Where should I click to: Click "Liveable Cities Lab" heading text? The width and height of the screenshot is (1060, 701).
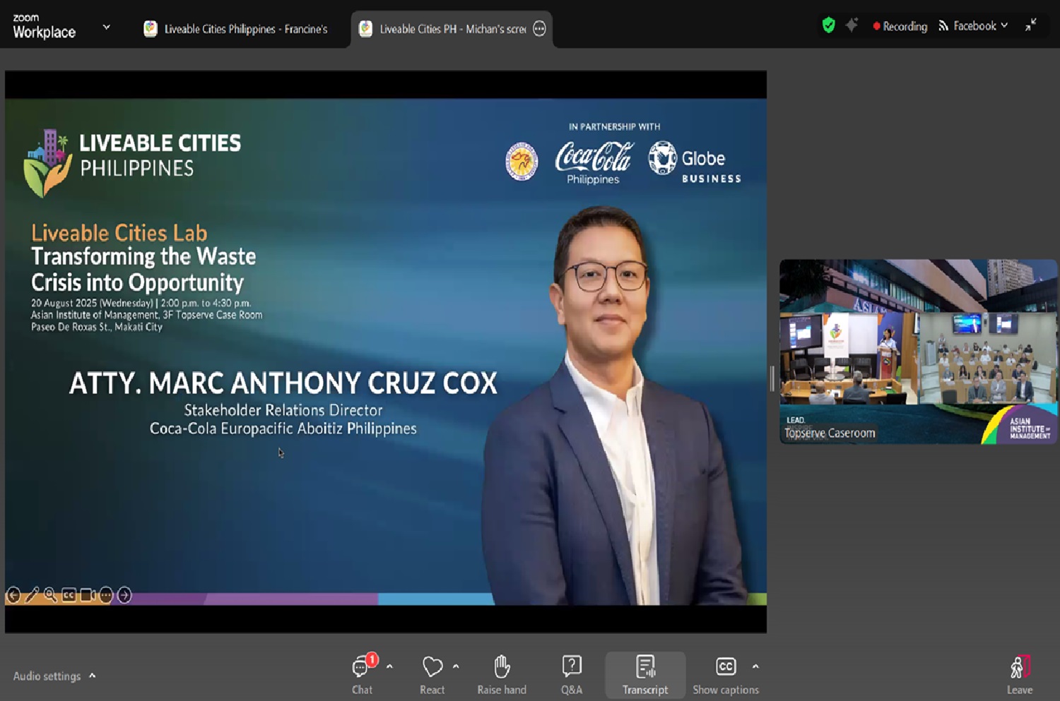click(x=119, y=232)
